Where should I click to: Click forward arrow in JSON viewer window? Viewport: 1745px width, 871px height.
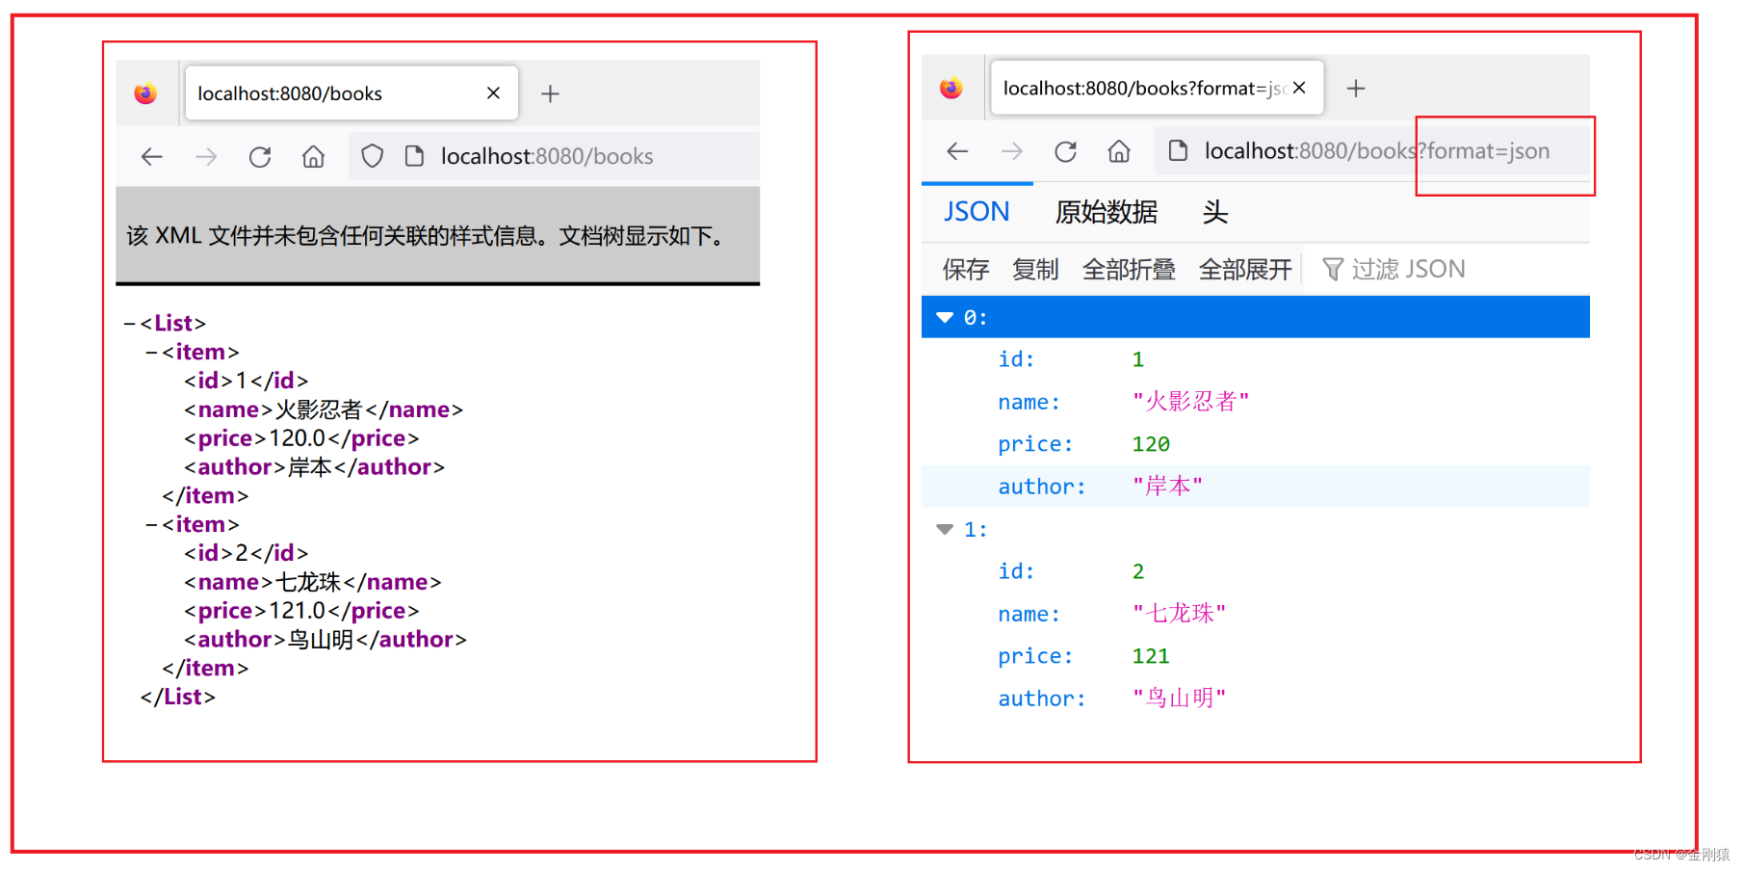click(1011, 151)
